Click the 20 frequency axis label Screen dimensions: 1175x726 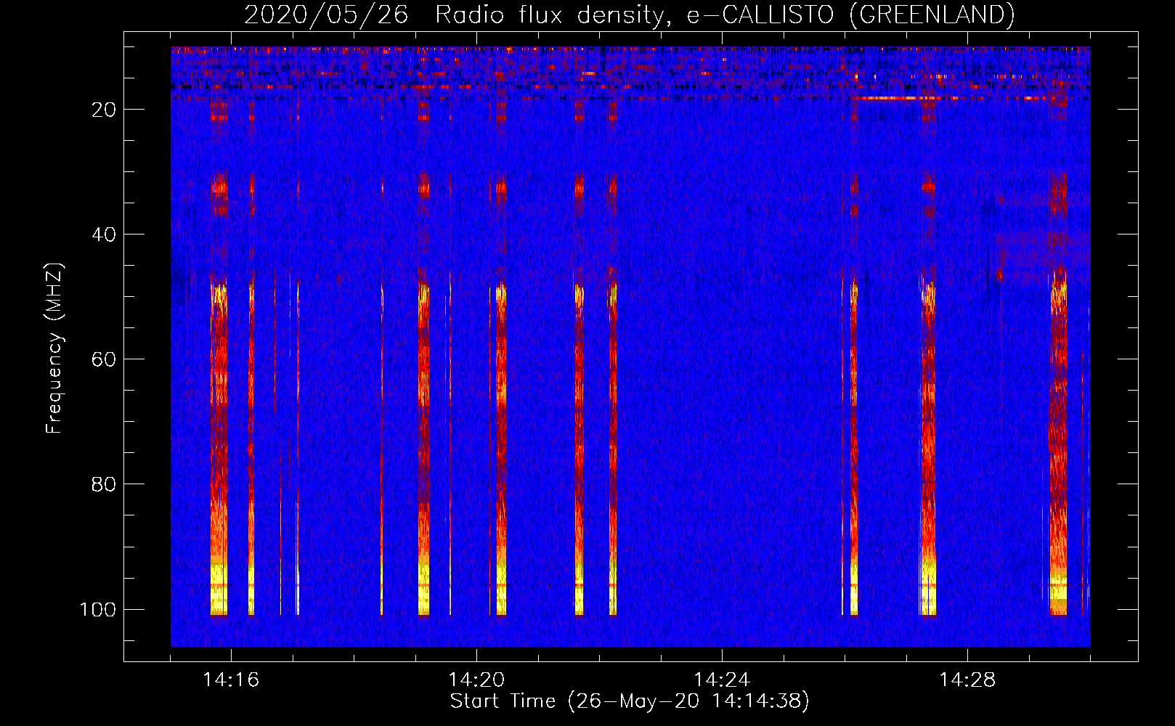104,110
